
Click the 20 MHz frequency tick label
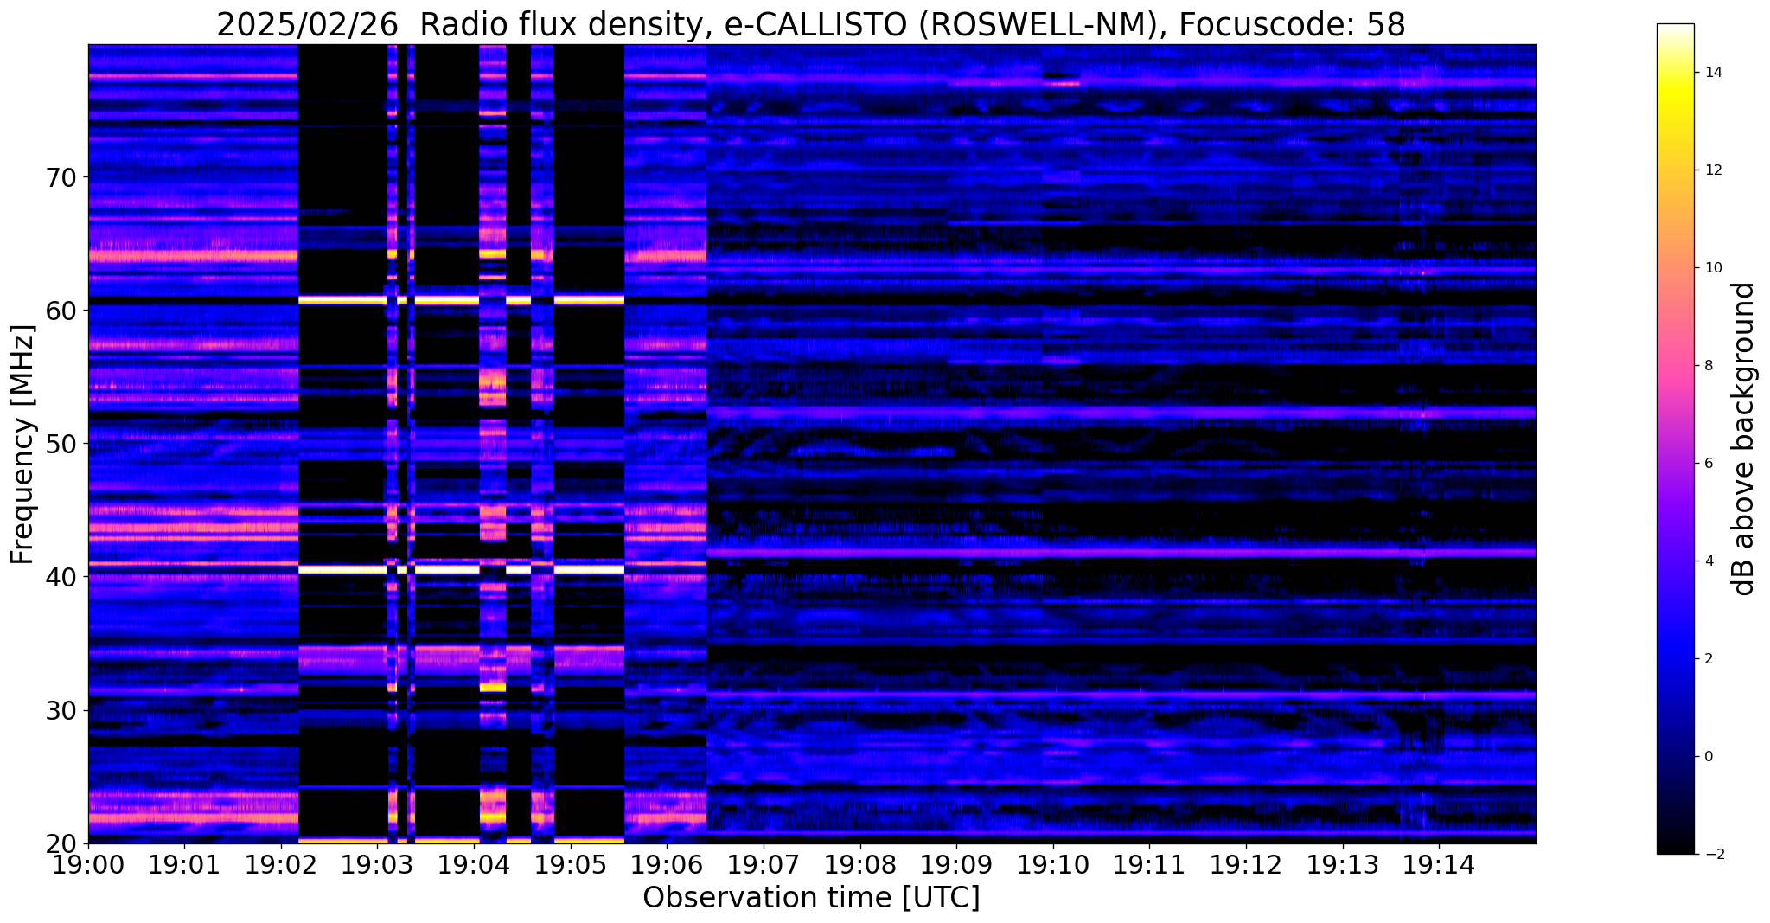60,843
